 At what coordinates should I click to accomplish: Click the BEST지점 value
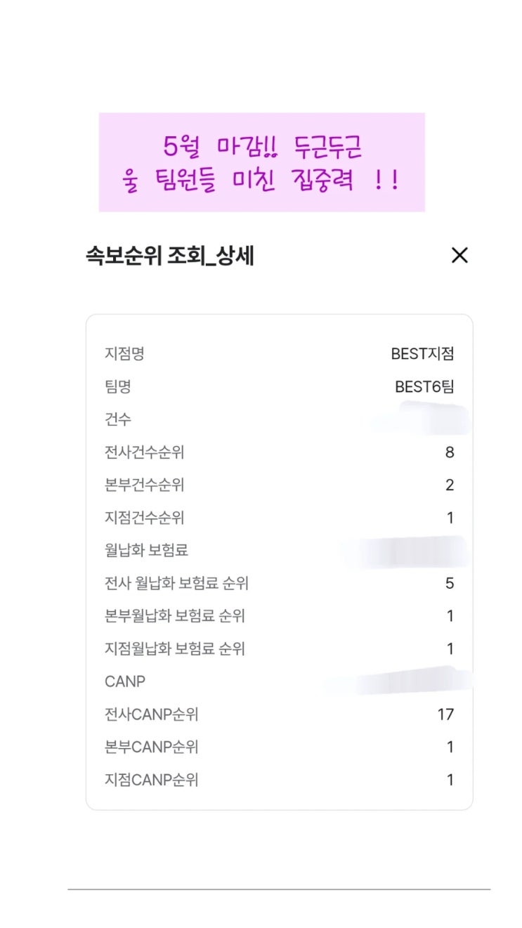pos(422,354)
